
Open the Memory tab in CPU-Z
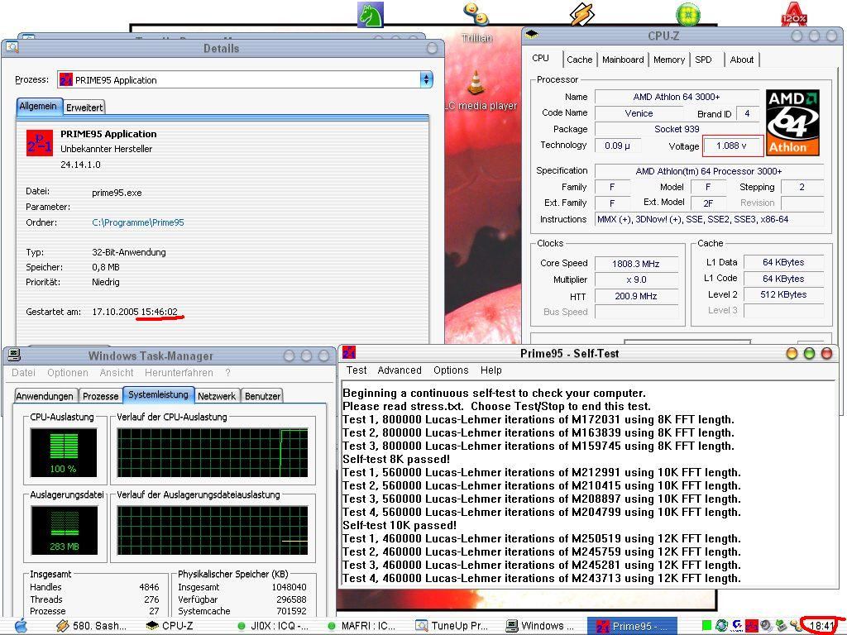[668, 60]
